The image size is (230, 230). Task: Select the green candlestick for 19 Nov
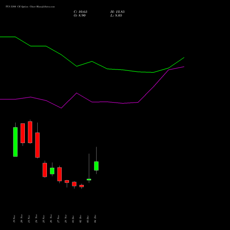[x=15, y=142]
